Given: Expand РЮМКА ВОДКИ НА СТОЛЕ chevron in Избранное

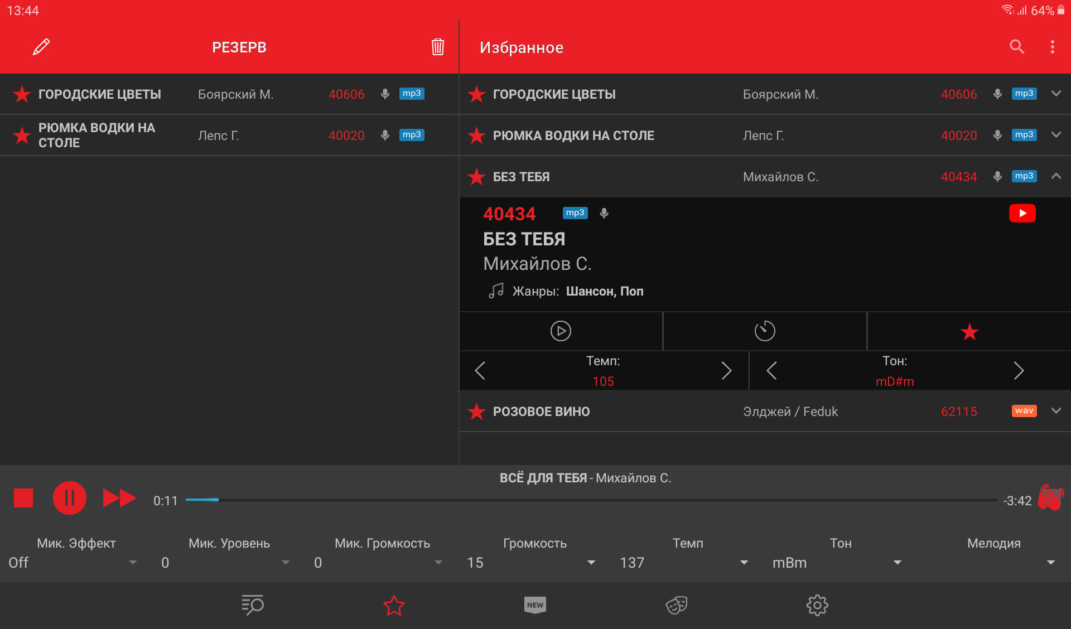Looking at the screenshot, I should 1056,135.
